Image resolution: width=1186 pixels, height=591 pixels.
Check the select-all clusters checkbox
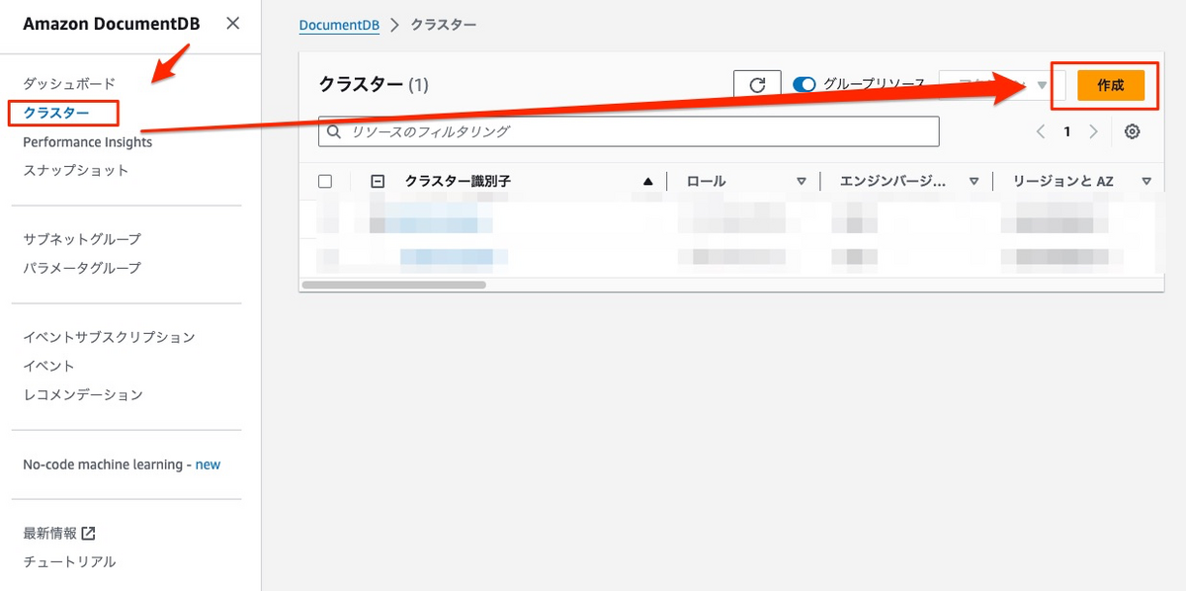(325, 181)
